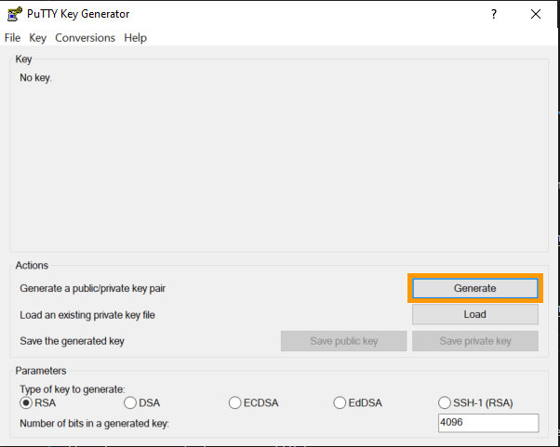The image size is (560, 447).
Task: Click the Save private key button
Action: 474,341
